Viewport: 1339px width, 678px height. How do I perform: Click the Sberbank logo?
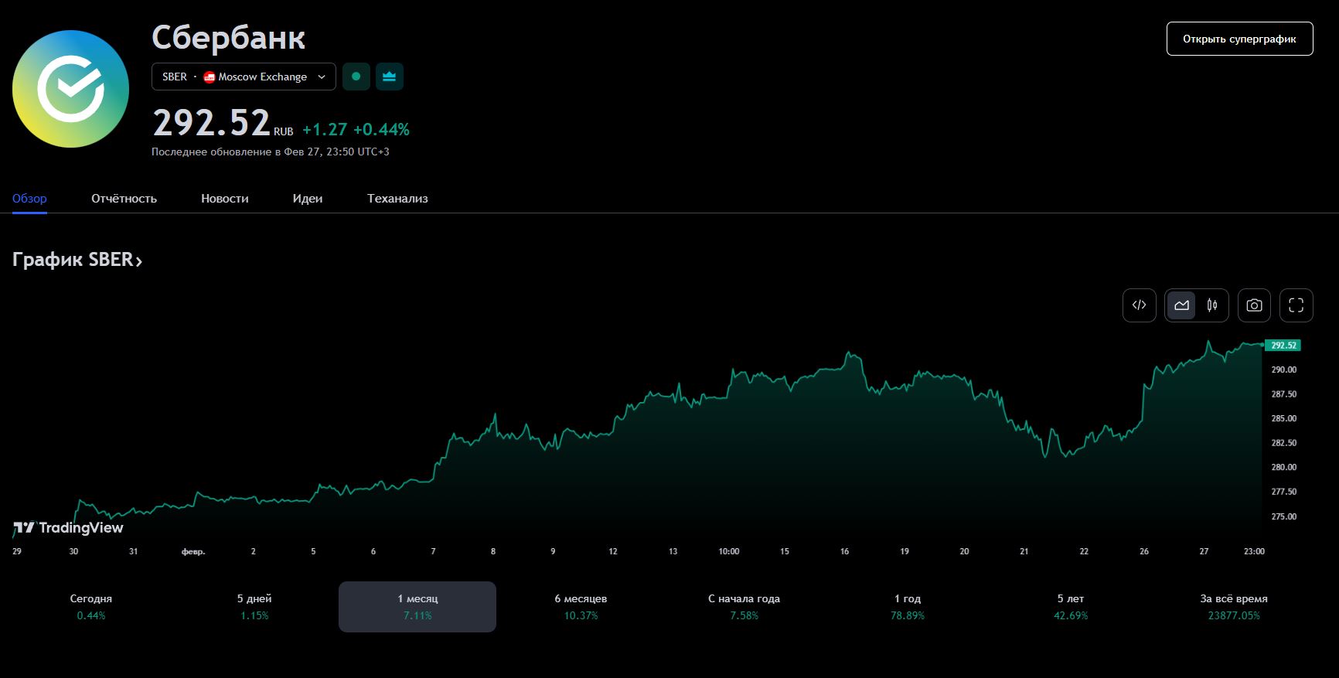click(x=70, y=89)
